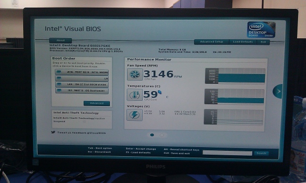Select the OS Bootloader drive icon
The height and width of the screenshot is (183, 306).
click(59, 91)
